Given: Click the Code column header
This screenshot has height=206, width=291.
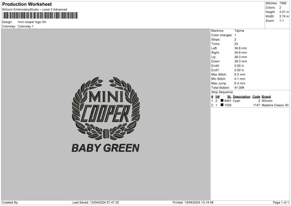Looking at the screenshot, I should point(256,97).
